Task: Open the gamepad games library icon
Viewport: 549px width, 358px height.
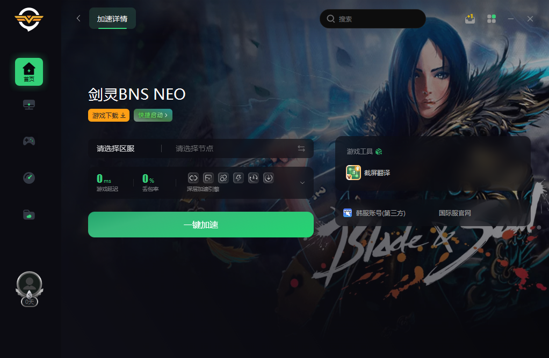Action: coord(29,141)
